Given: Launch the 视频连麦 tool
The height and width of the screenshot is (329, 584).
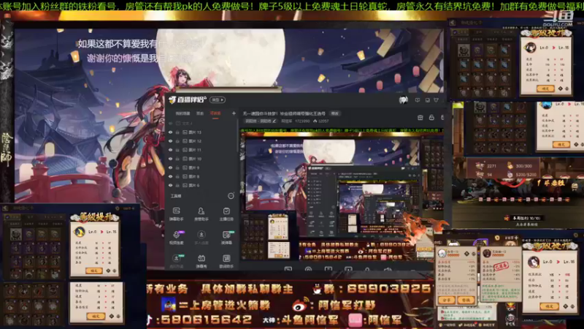Looking at the screenshot, I should 176,238.
